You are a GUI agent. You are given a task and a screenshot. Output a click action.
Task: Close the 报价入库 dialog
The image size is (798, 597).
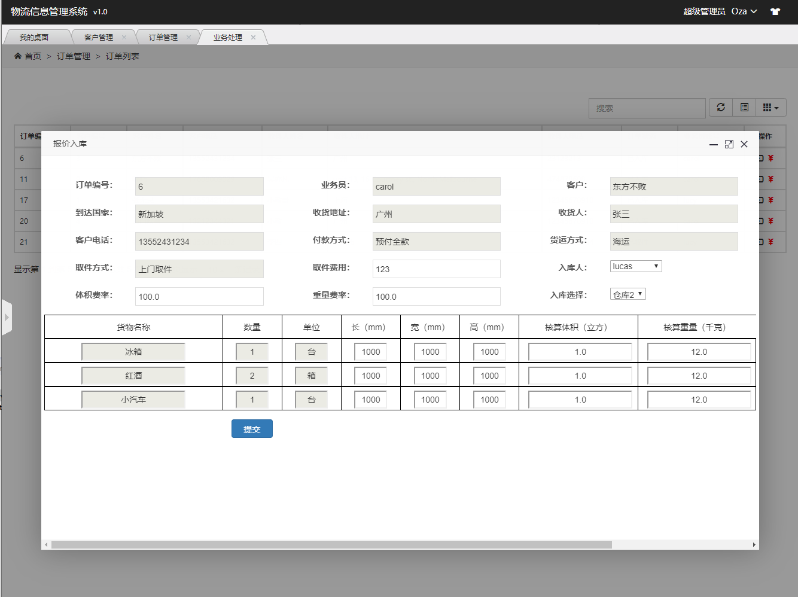pyautogui.click(x=744, y=144)
